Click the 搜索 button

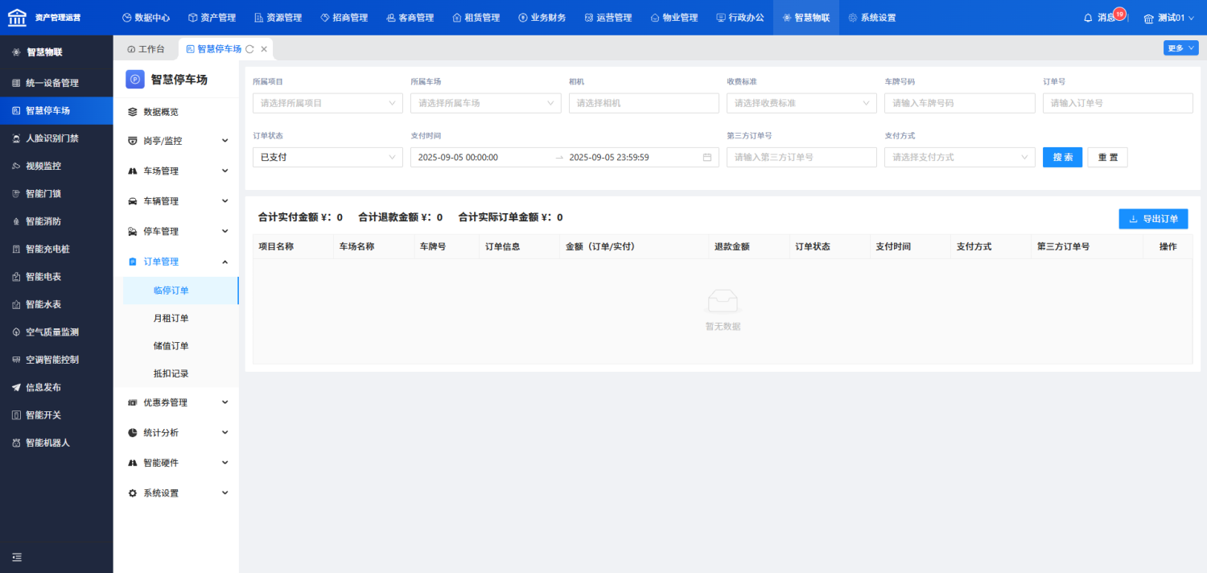tap(1062, 158)
